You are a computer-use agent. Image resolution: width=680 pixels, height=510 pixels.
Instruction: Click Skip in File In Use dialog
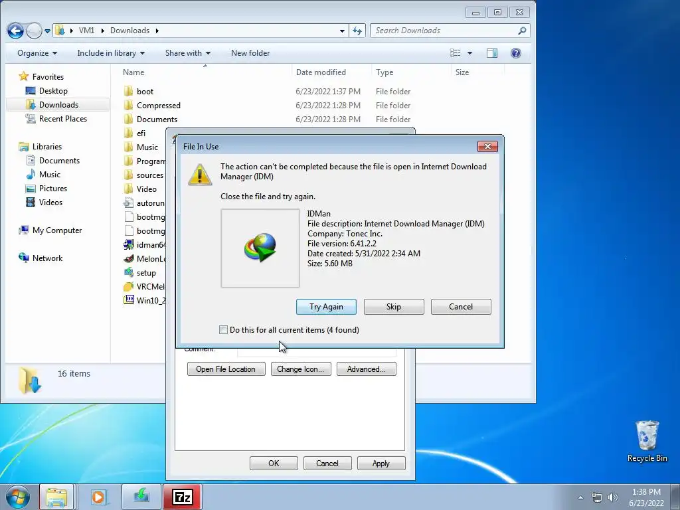click(394, 307)
